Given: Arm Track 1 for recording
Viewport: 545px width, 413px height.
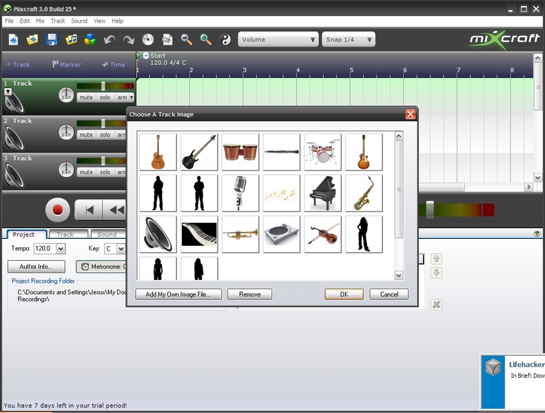Looking at the screenshot, I should [121, 98].
